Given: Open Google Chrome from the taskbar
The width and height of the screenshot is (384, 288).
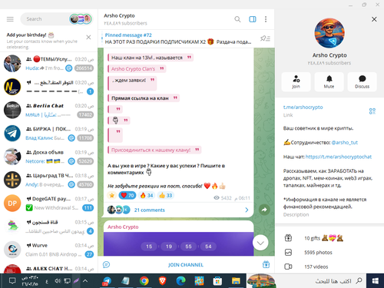Looking at the screenshot, I should tap(144, 281).
